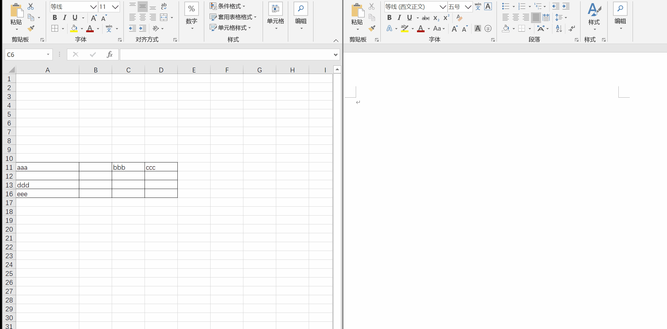The width and height of the screenshot is (667, 329).
Task: Open the 编辑 editing menu in Excel
Action: 301,16
